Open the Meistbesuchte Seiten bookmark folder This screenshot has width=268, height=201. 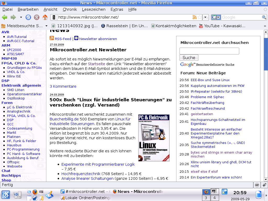coord(24,26)
